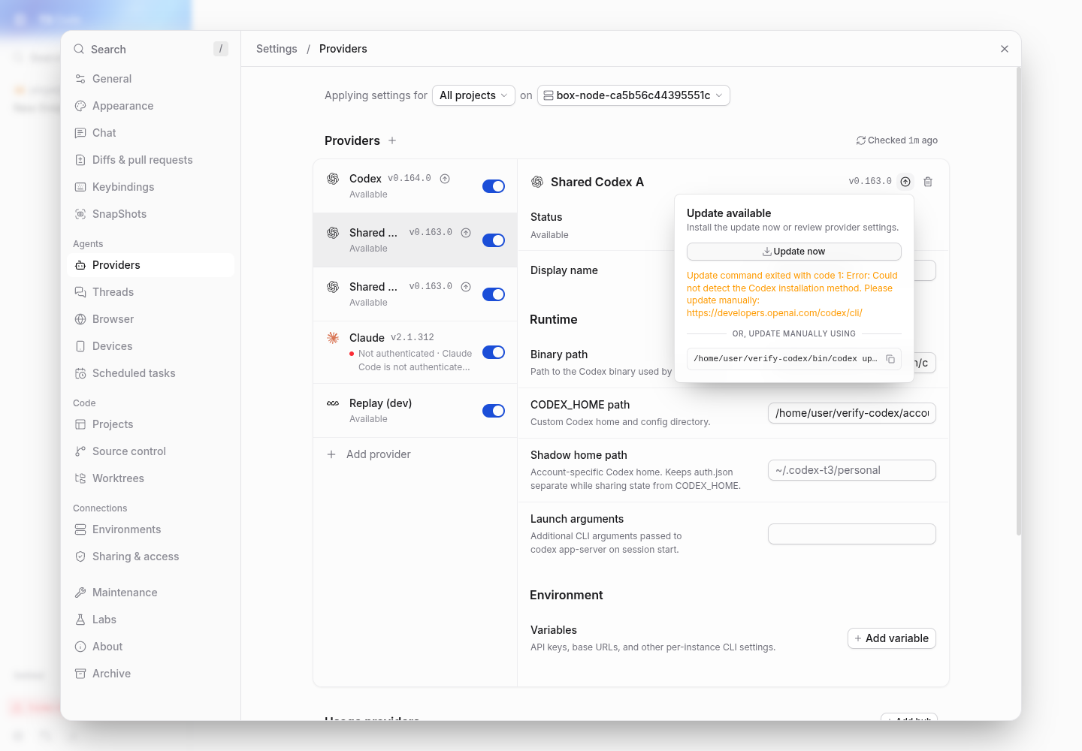This screenshot has width=1082, height=751.
Task: Copy the manual update command
Action: point(890,359)
